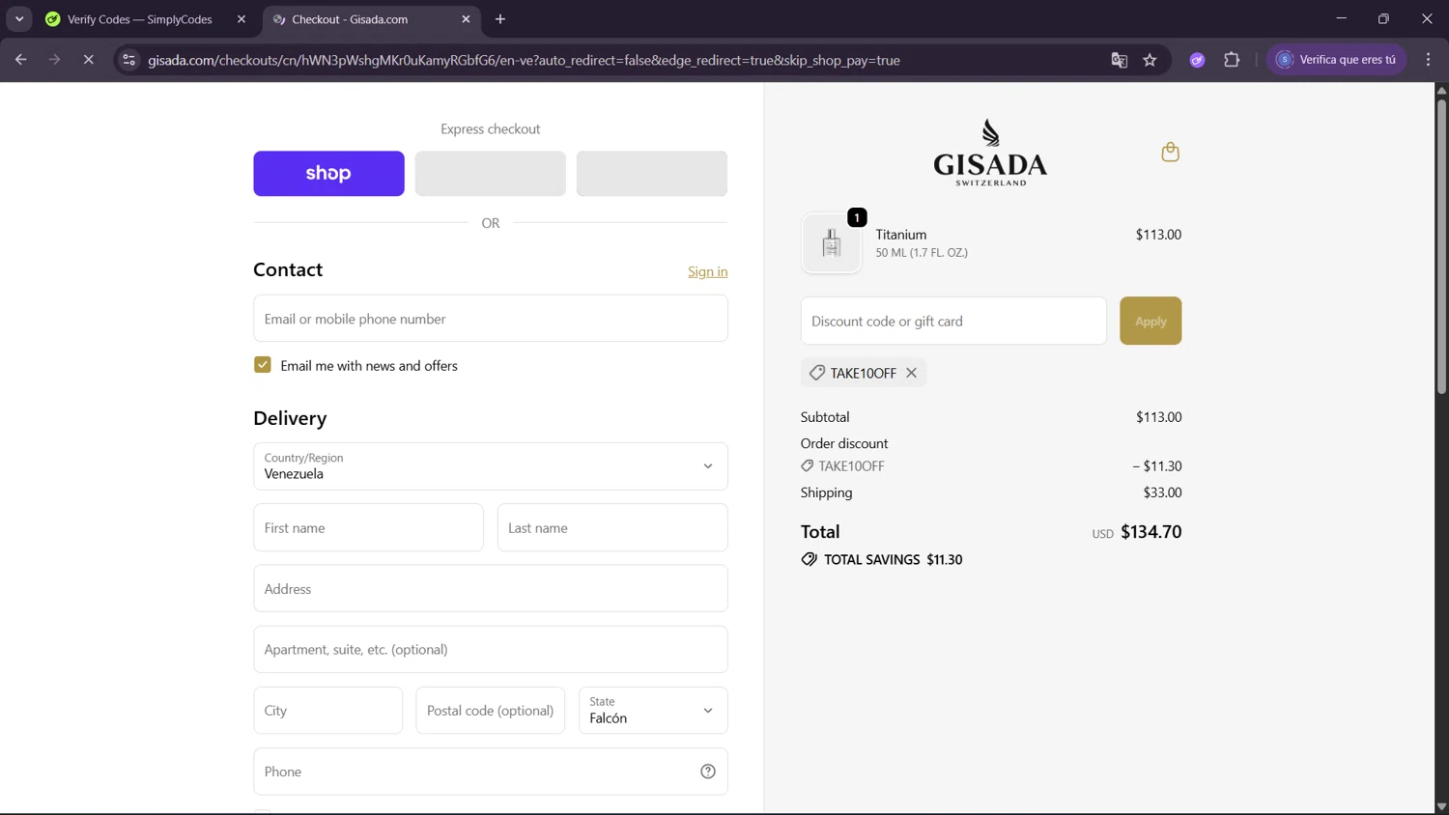Screen dimensions: 1449x815
Task: Open the browser Extensions puzzle icon
Action: (x=1232, y=60)
